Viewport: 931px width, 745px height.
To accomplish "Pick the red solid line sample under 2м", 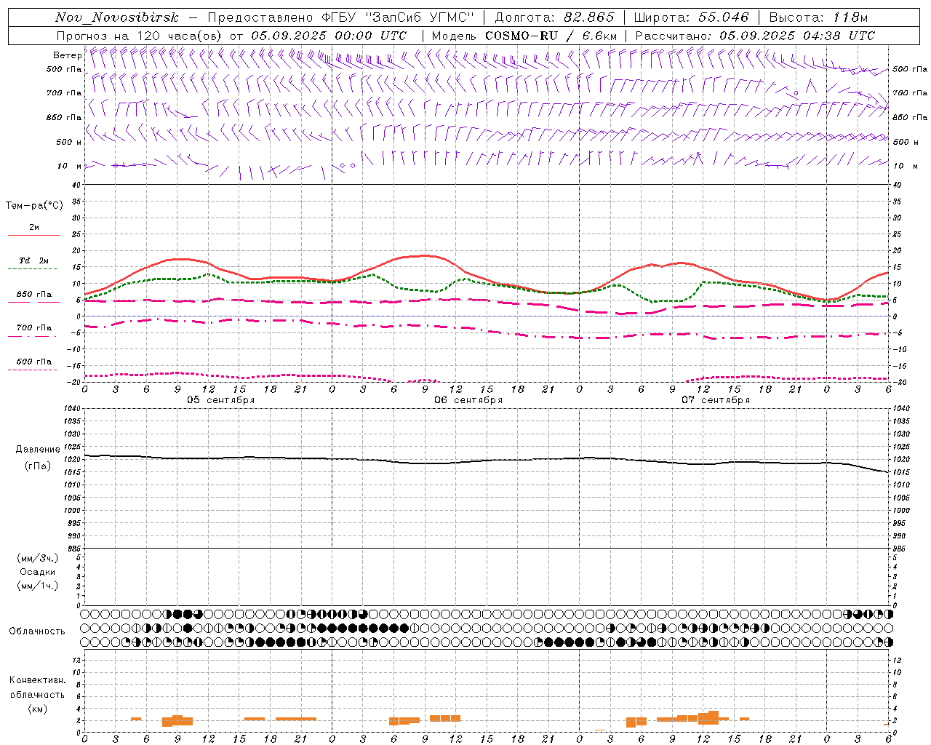I will click(x=33, y=236).
